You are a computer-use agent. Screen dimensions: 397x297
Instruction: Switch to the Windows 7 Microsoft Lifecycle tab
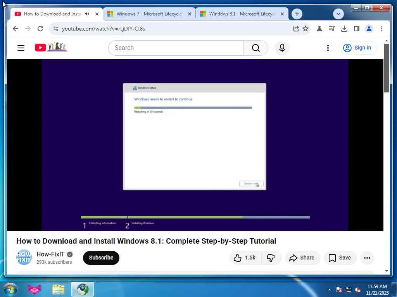(149, 14)
